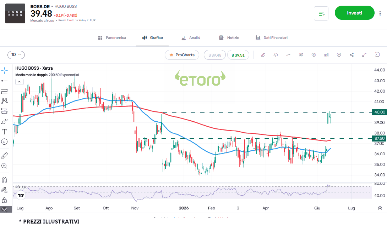Click the 2026 date label on time axis
The image size is (387, 225).
[184, 208]
